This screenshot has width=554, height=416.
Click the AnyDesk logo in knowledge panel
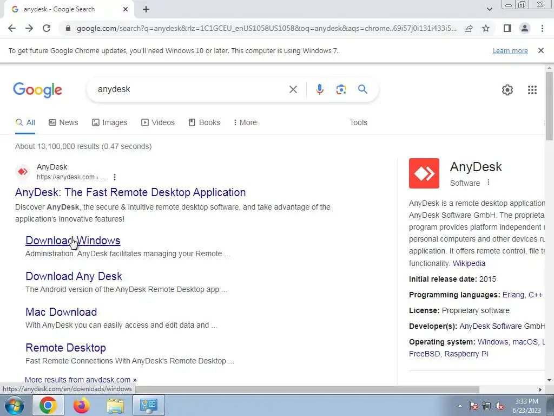coord(424,173)
